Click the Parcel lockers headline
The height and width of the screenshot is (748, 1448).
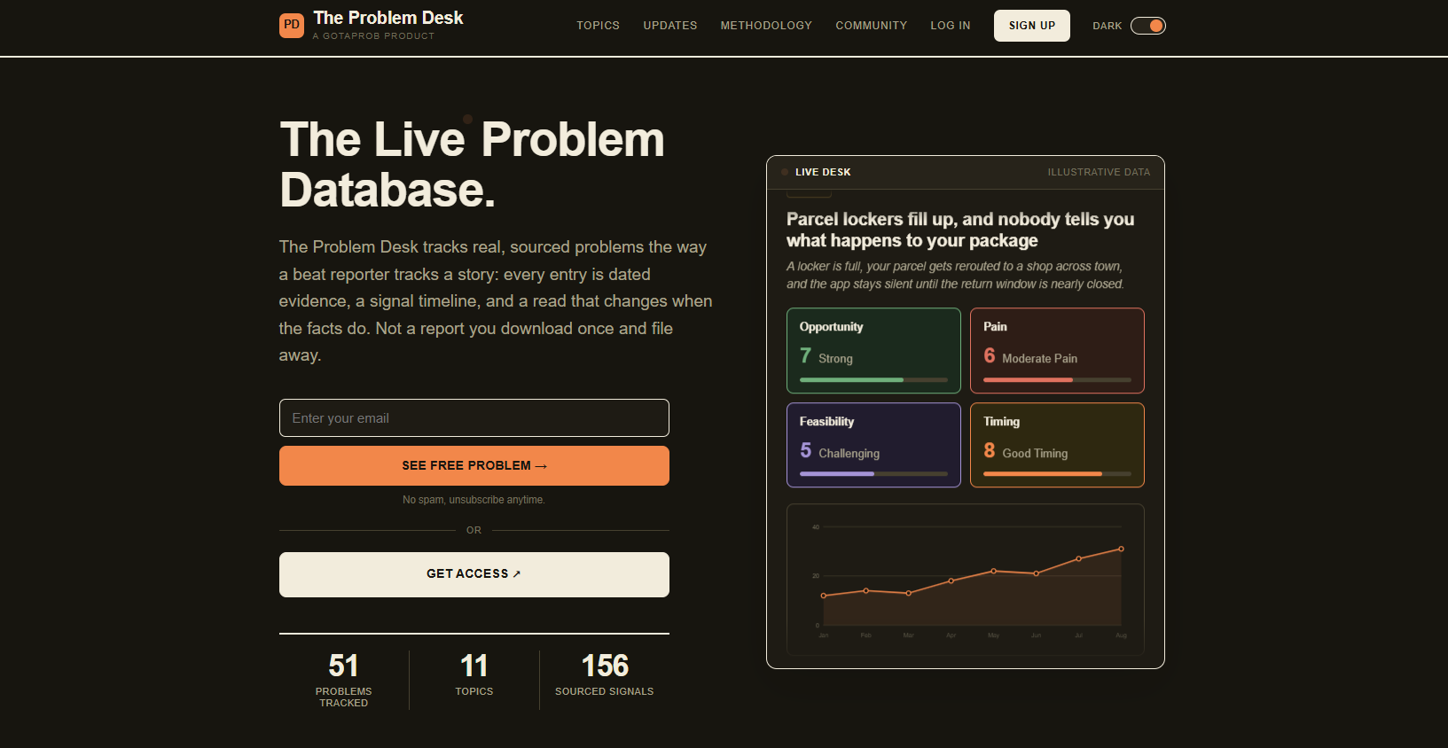tap(960, 230)
